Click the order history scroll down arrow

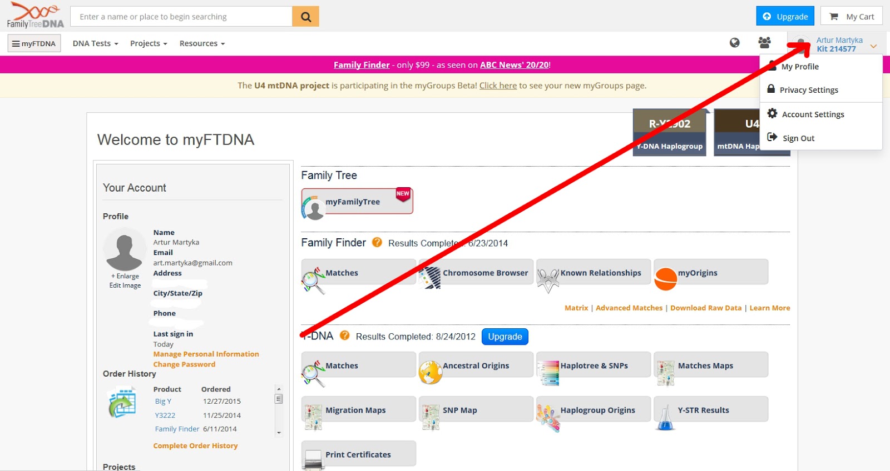pyautogui.click(x=279, y=433)
